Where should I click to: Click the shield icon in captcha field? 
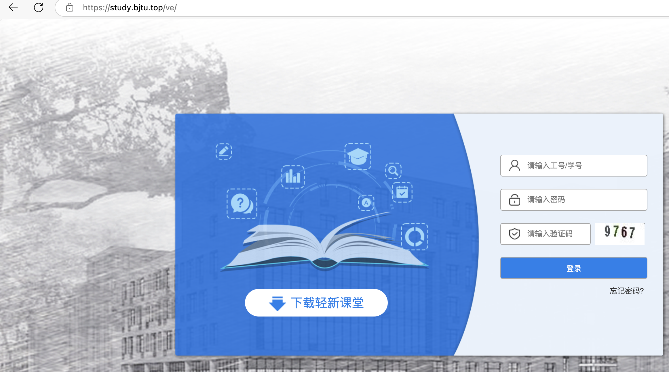(x=515, y=234)
